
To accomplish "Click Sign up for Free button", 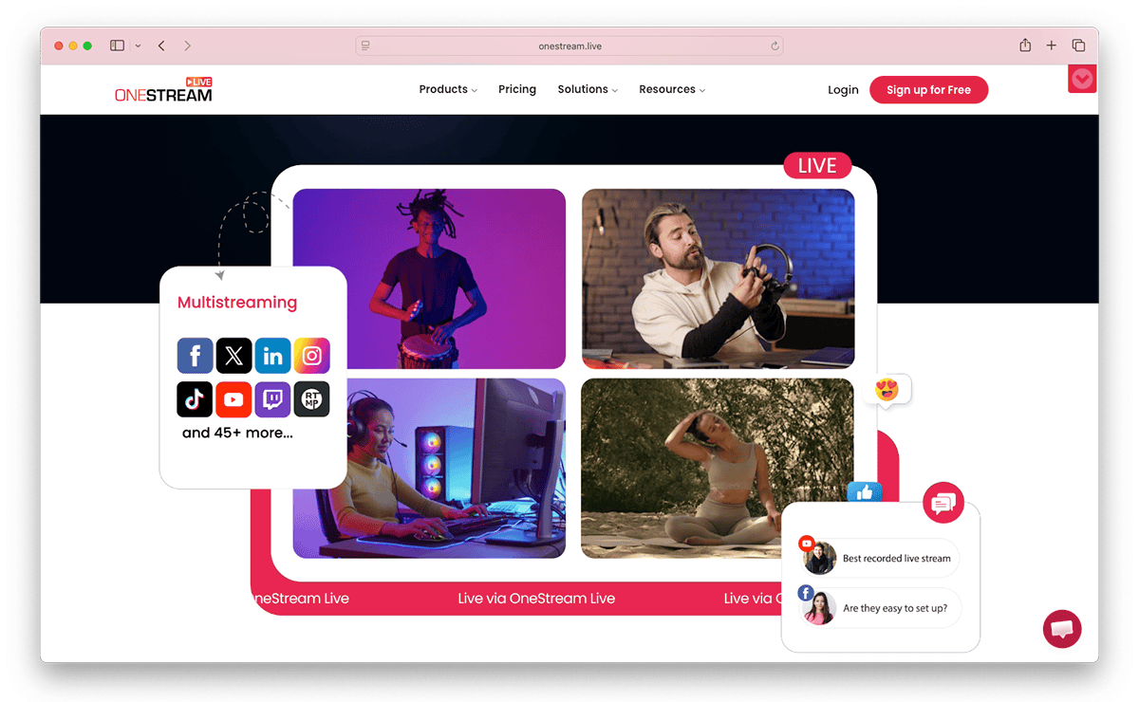I will point(928,90).
